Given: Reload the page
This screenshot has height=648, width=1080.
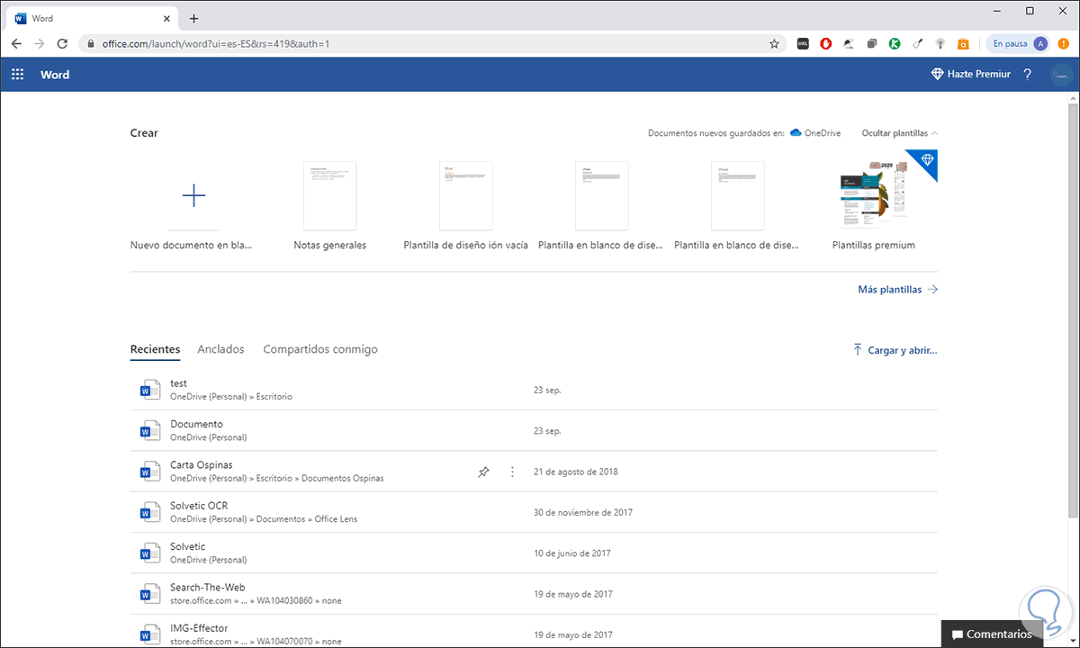Looking at the screenshot, I should [x=62, y=43].
